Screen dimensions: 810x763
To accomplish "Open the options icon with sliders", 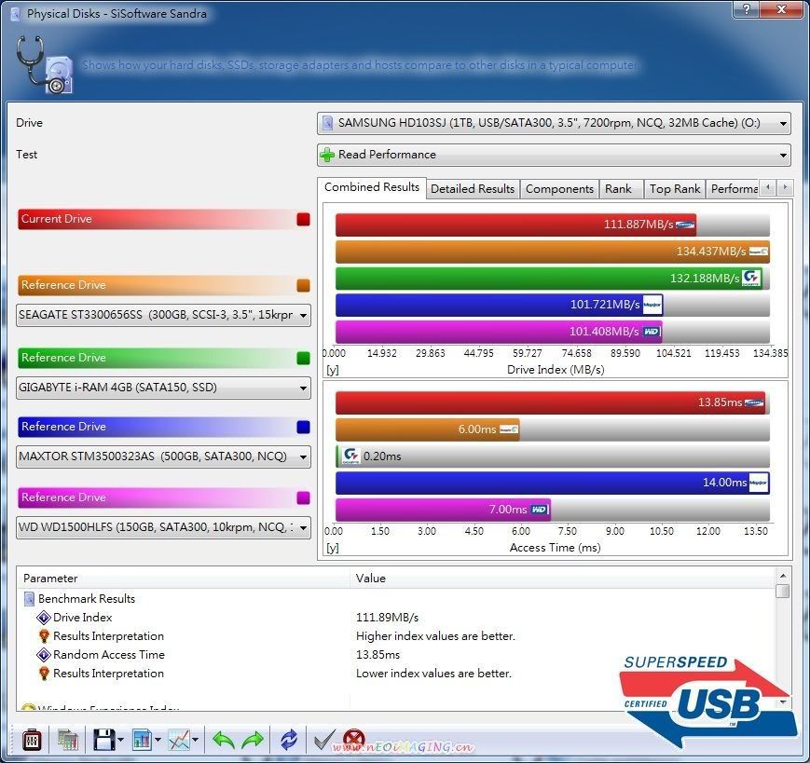I will (32, 741).
